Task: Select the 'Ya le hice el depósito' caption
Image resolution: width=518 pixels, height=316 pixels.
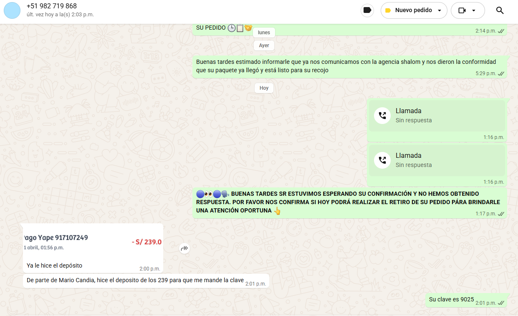Action: point(55,265)
